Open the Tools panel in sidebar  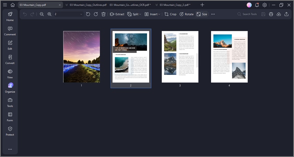(10, 102)
